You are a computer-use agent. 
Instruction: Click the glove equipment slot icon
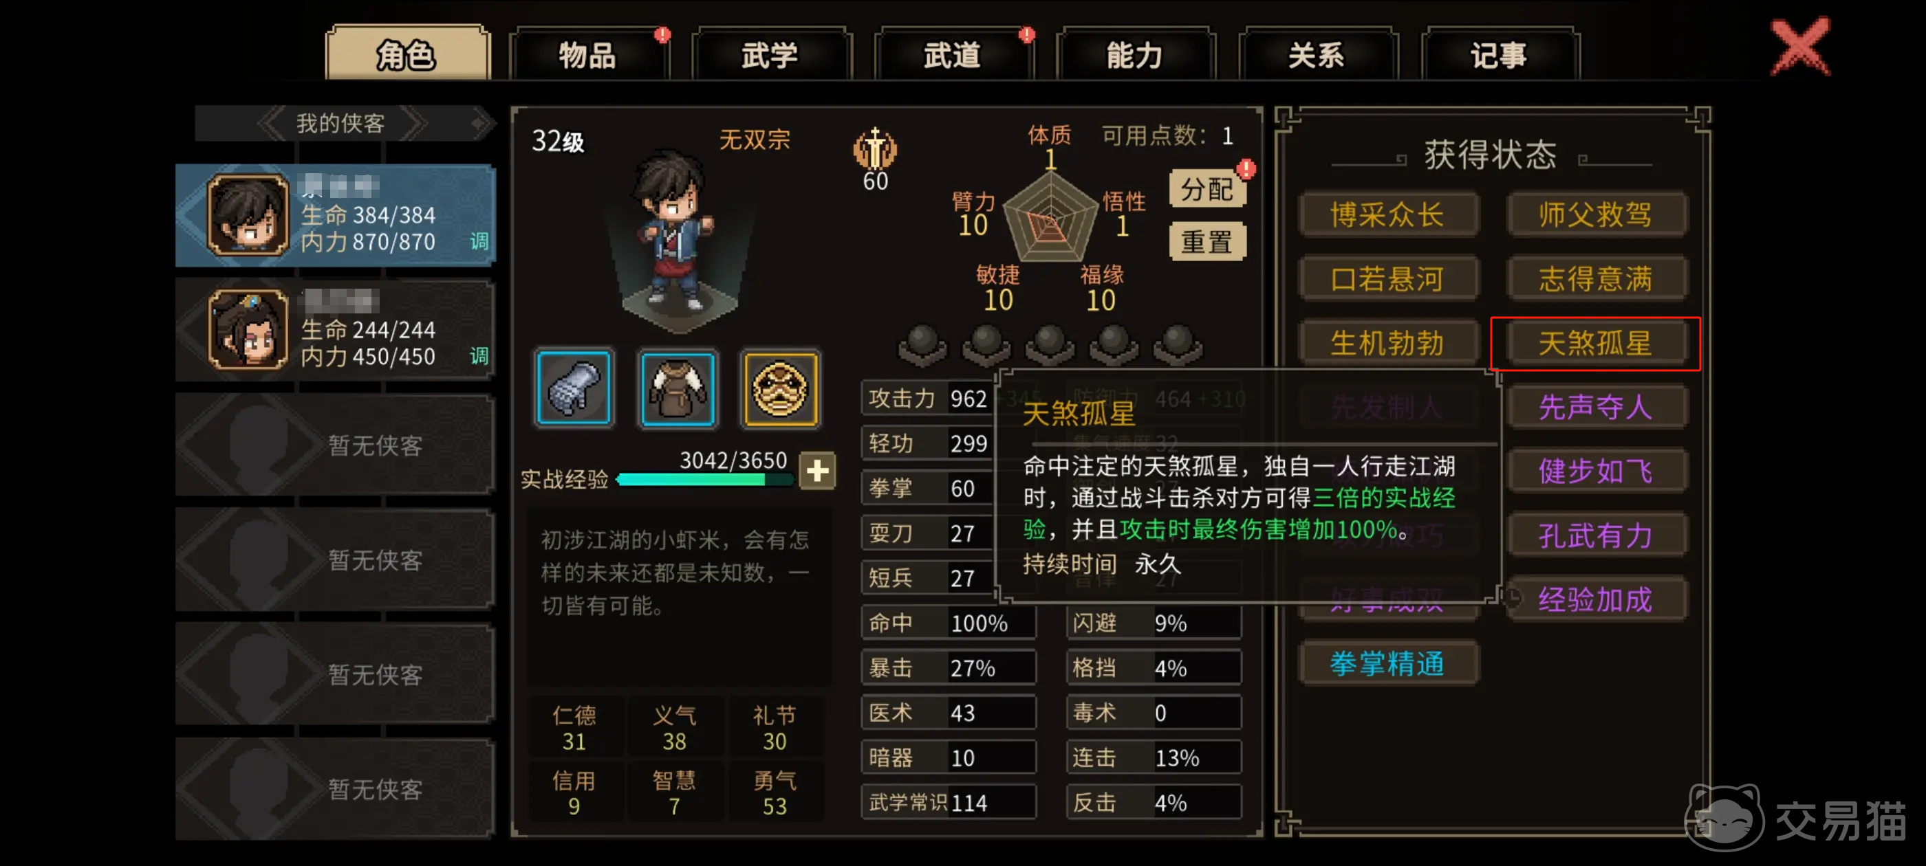(x=574, y=388)
